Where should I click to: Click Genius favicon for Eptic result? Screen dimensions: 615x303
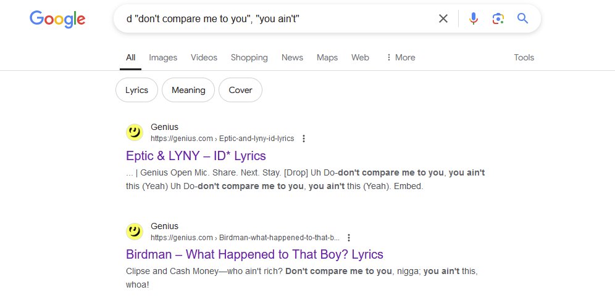(135, 132)
